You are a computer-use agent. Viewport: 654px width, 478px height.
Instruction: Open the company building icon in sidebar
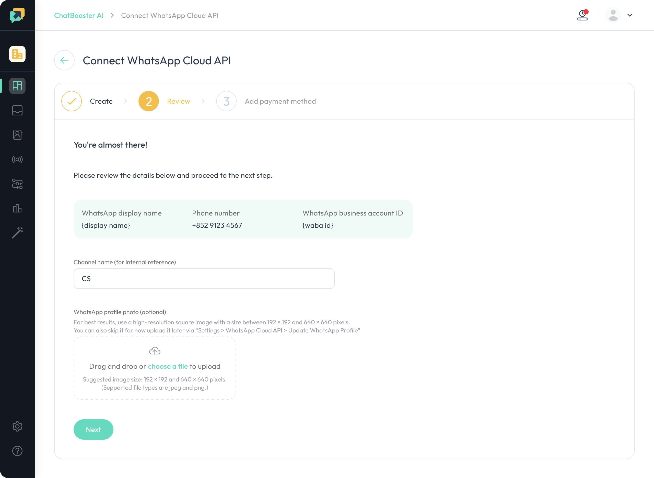[x=17, y=54]
